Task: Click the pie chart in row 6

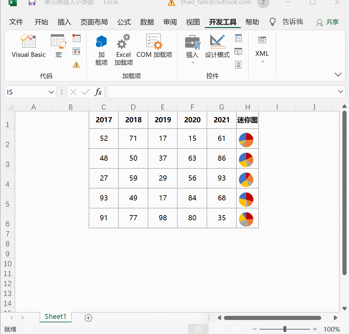Action: (x=246, y=219)
